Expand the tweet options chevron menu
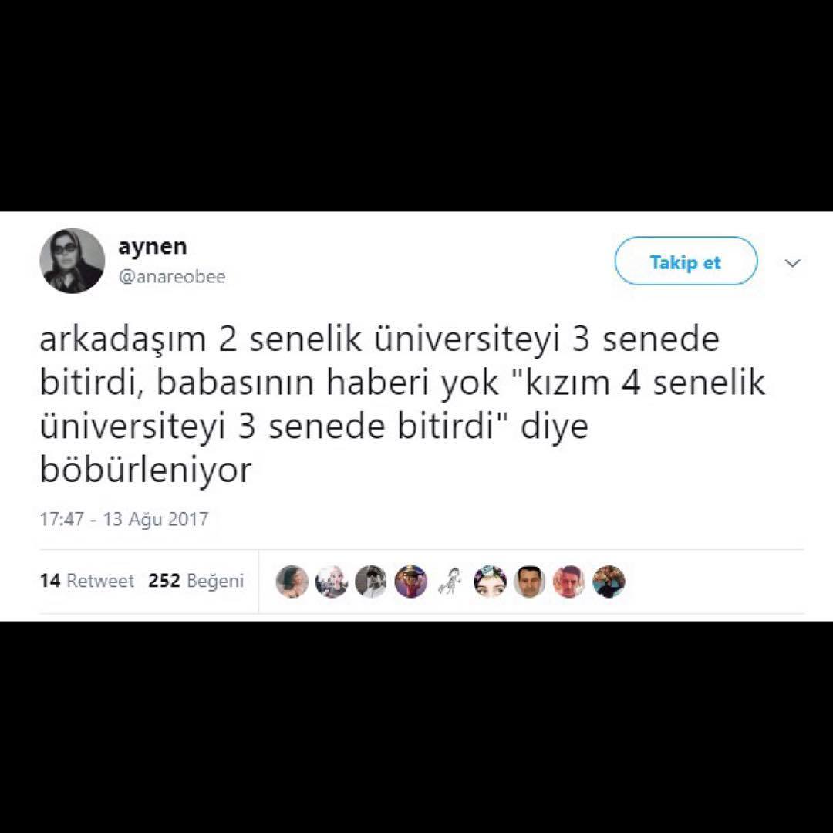 coord(793,263)
